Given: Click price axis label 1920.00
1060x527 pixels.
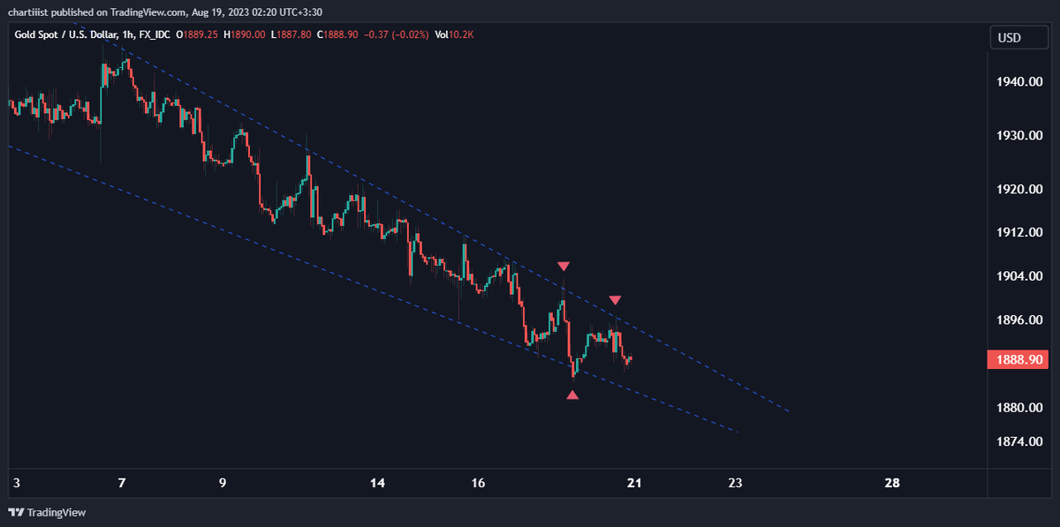Looking at the screenshot, I should coord(1020,189).
